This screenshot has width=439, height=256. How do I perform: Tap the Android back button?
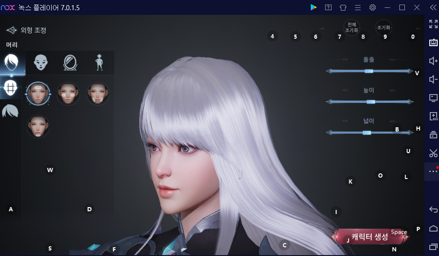point(433,209)
